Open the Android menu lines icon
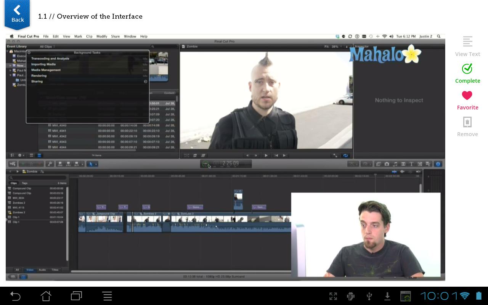This screenshot has width=488, height=305. (x=107, y=296)
